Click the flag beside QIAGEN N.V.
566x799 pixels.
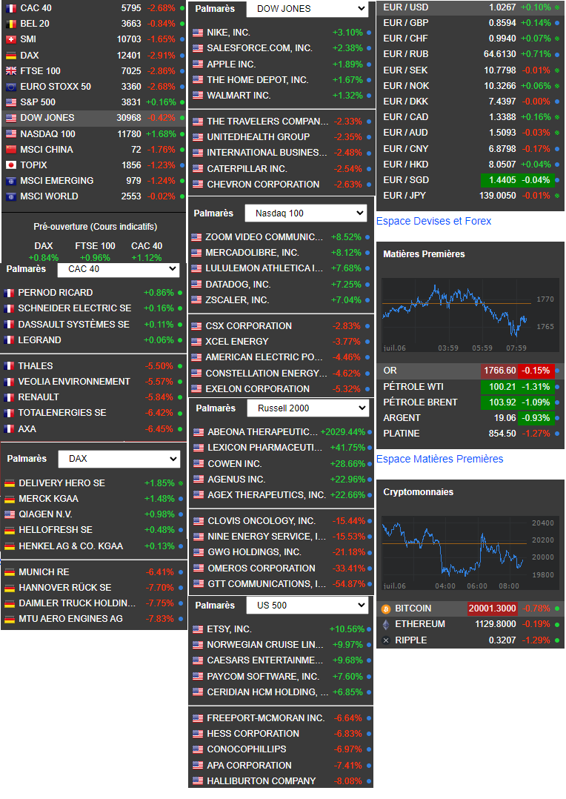[10, 514]
